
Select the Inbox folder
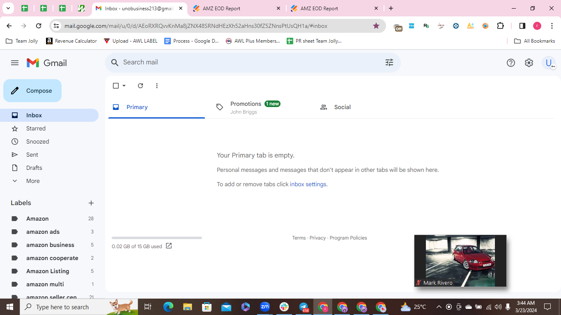49,115
